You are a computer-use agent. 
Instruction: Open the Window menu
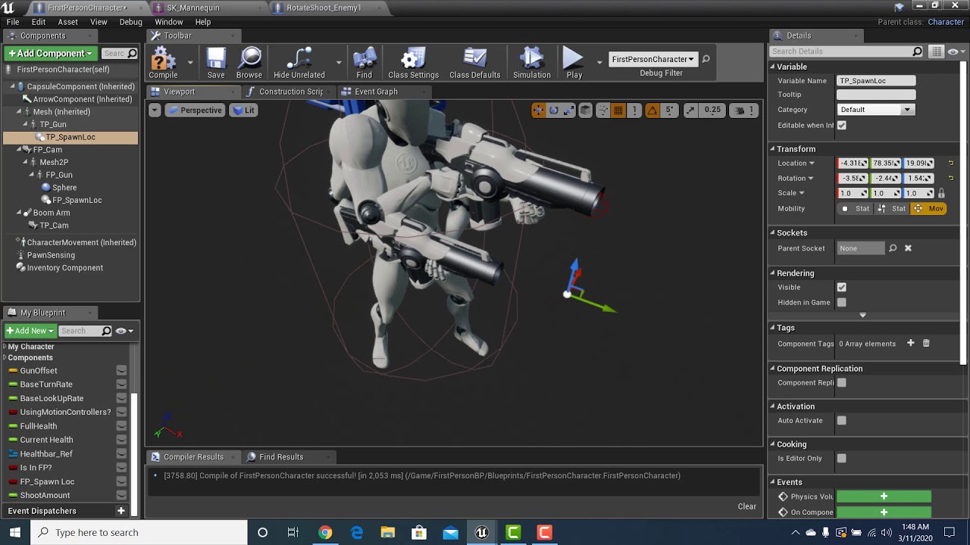[x=168, y=22]
